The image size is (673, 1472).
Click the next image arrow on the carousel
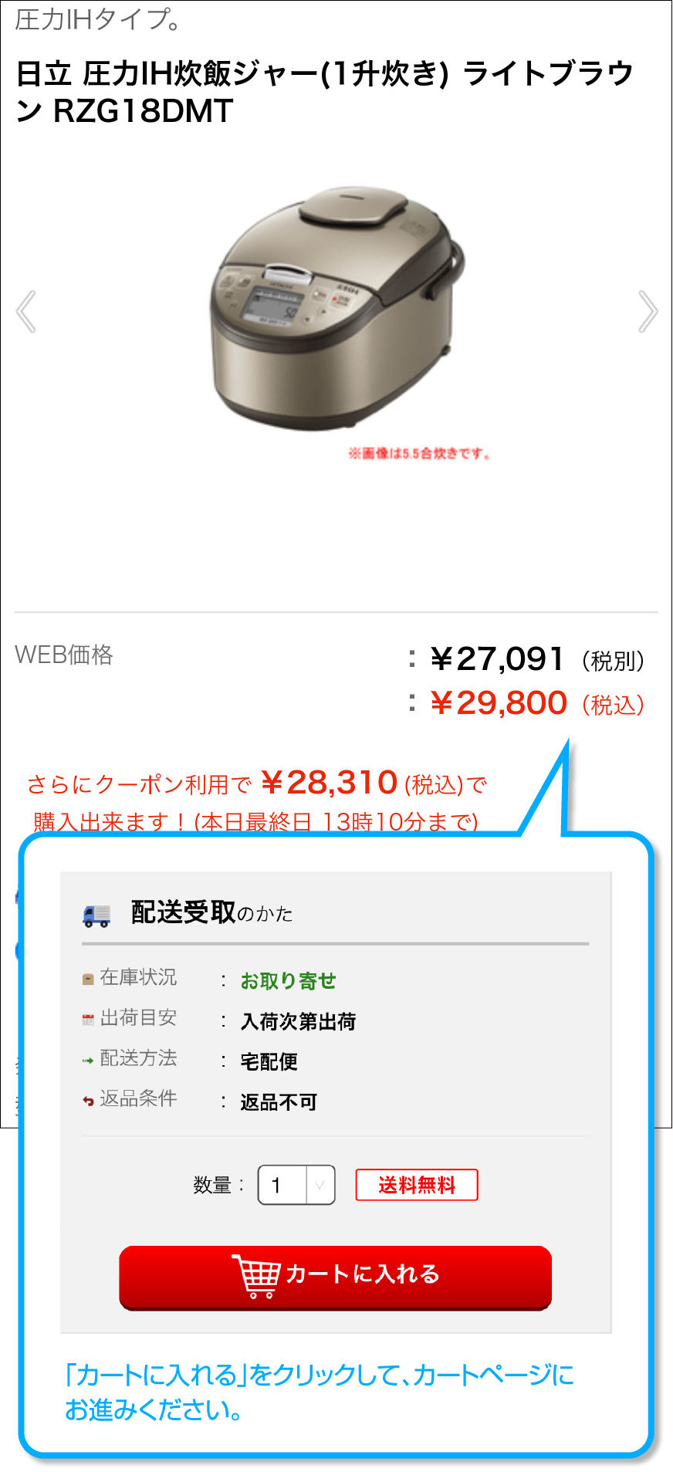648,312
